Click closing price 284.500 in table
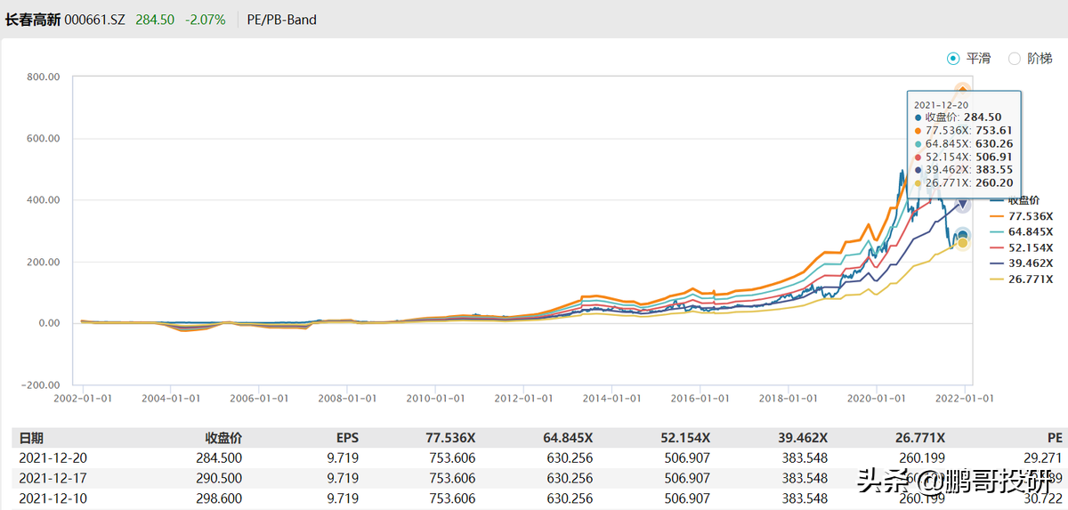 point(220,457)
